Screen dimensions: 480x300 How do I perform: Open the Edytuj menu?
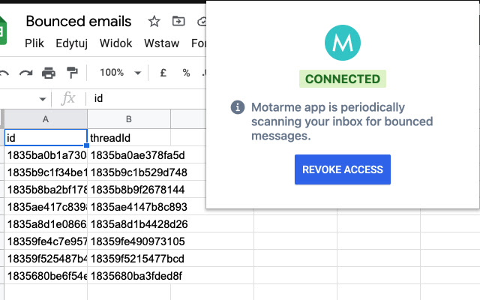click(72, 43)
